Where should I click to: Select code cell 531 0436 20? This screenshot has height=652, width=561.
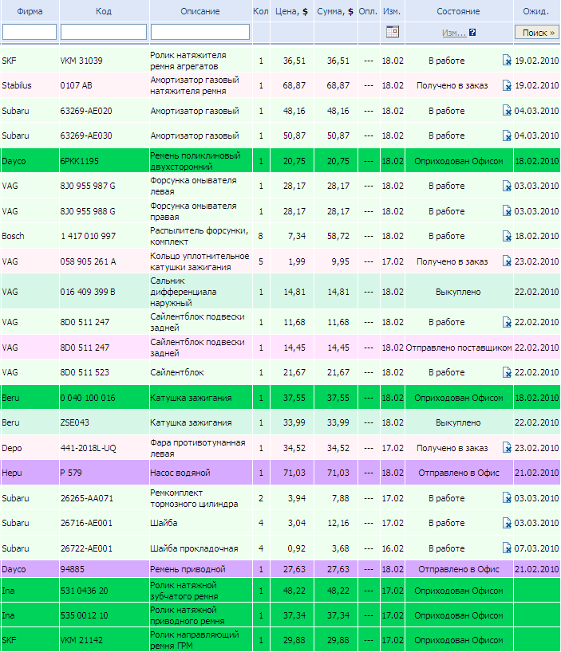(85, 591)
